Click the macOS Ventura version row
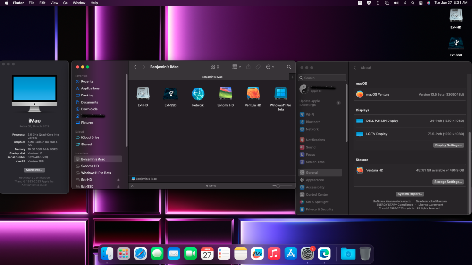This screenshot has width=472, height=265. 410,94
